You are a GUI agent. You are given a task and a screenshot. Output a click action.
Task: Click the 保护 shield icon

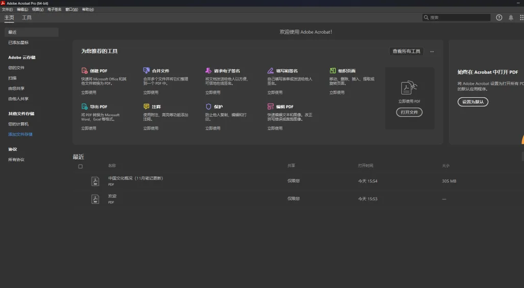pos(208,107)
